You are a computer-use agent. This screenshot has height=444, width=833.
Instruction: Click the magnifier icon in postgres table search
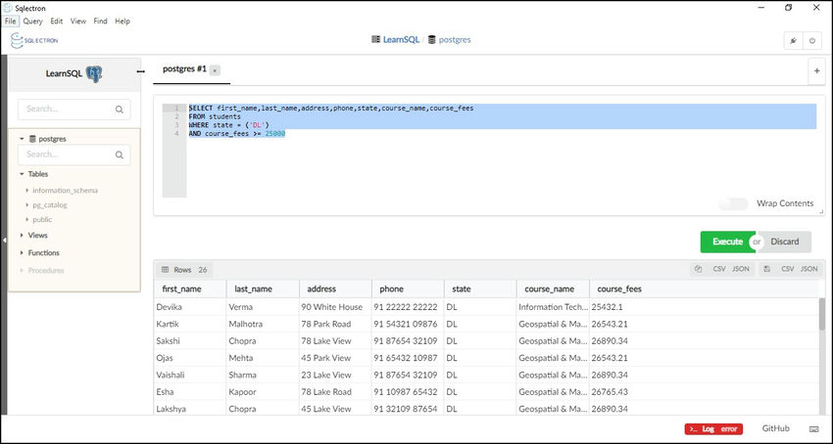(x=119, y=155)
